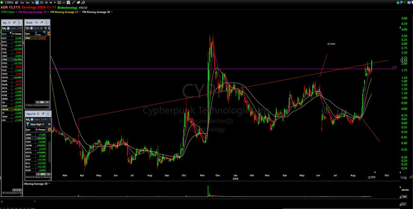Image resolution: width=413 pixels, height=209 pixels.
Task: Select PATH row in watchlist
Action: (x=12, y=91)
